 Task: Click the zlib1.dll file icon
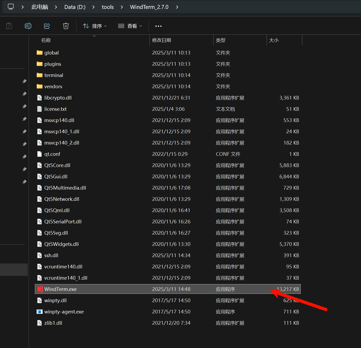(40, 323)
